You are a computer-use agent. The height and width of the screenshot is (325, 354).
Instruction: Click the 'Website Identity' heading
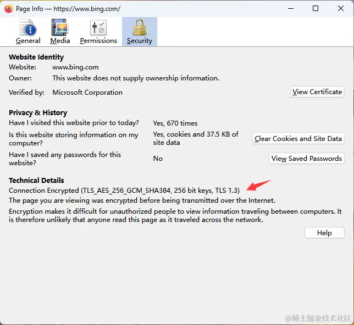(36, 57)
